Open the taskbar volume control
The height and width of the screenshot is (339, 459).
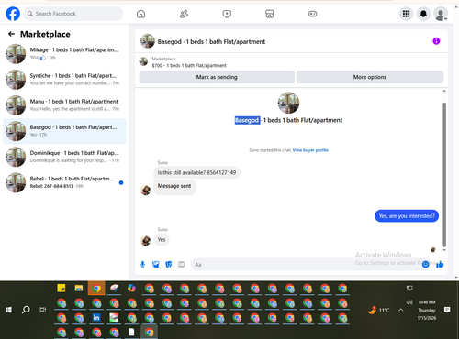tap(409, 302)
